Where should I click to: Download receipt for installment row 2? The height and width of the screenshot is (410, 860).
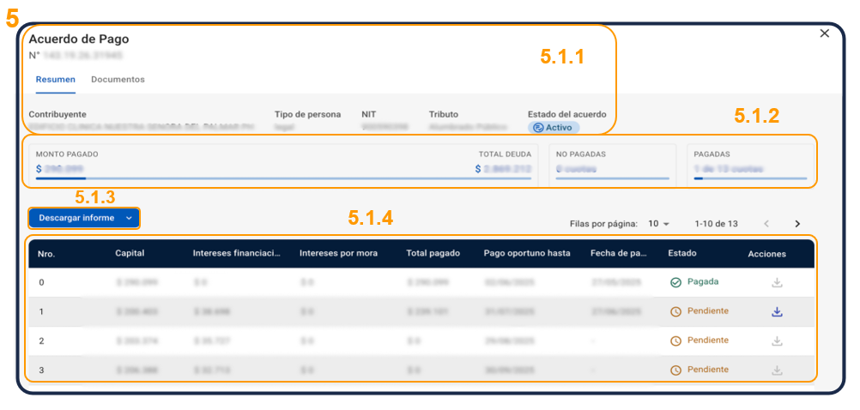coord(777,341)
